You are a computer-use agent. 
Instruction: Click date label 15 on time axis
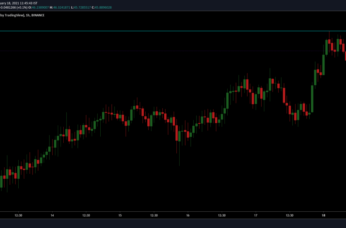coord(120,215)
